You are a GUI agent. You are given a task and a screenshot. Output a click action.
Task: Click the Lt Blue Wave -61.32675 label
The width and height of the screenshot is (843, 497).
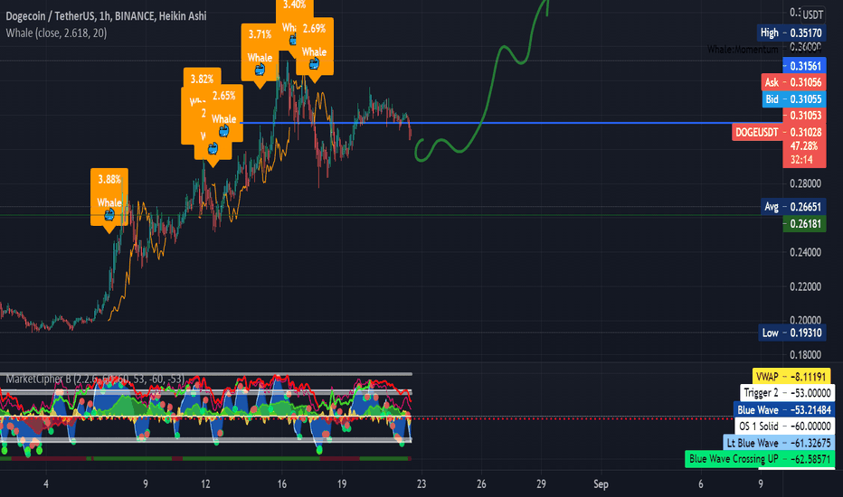tap(779, 444)
